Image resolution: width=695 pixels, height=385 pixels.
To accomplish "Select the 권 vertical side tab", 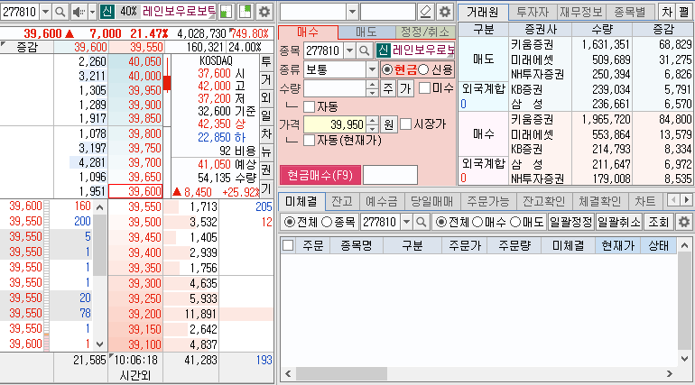I will pyautogui.click(x=266, y=170).
